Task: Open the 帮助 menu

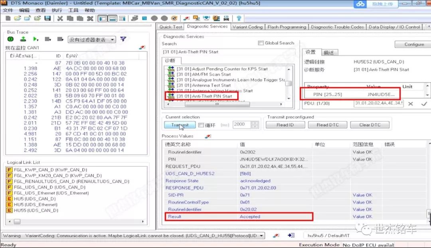Action: click(x=90, y=10)
